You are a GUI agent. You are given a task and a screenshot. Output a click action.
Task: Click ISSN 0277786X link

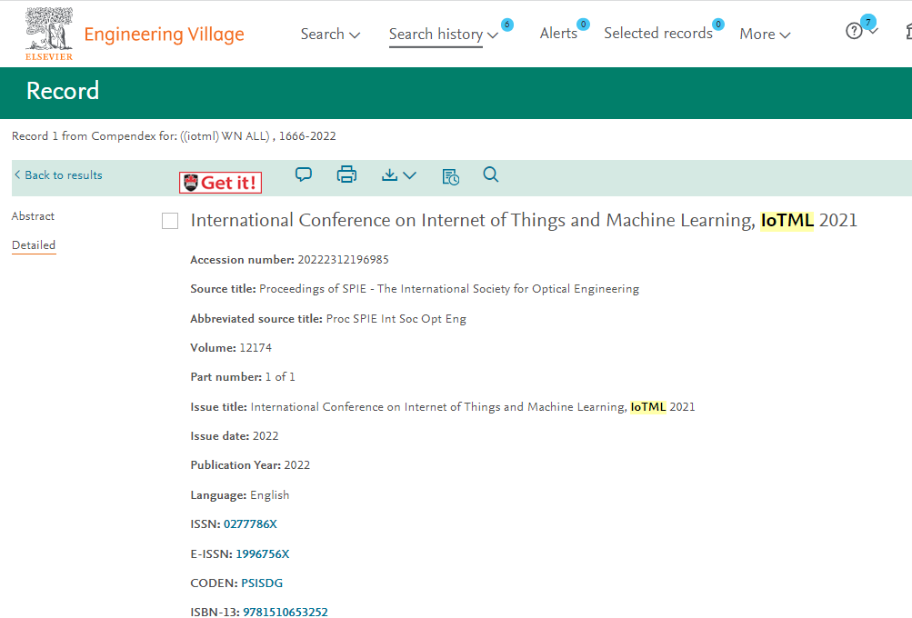click(x=250, y=524)
